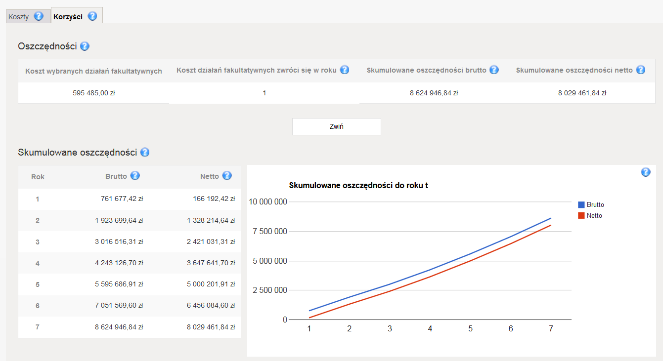This screenshot has height=361, width=663.
Task: Click help icon beside Skumulowane oszczędności heading
Action: (145, 152)
